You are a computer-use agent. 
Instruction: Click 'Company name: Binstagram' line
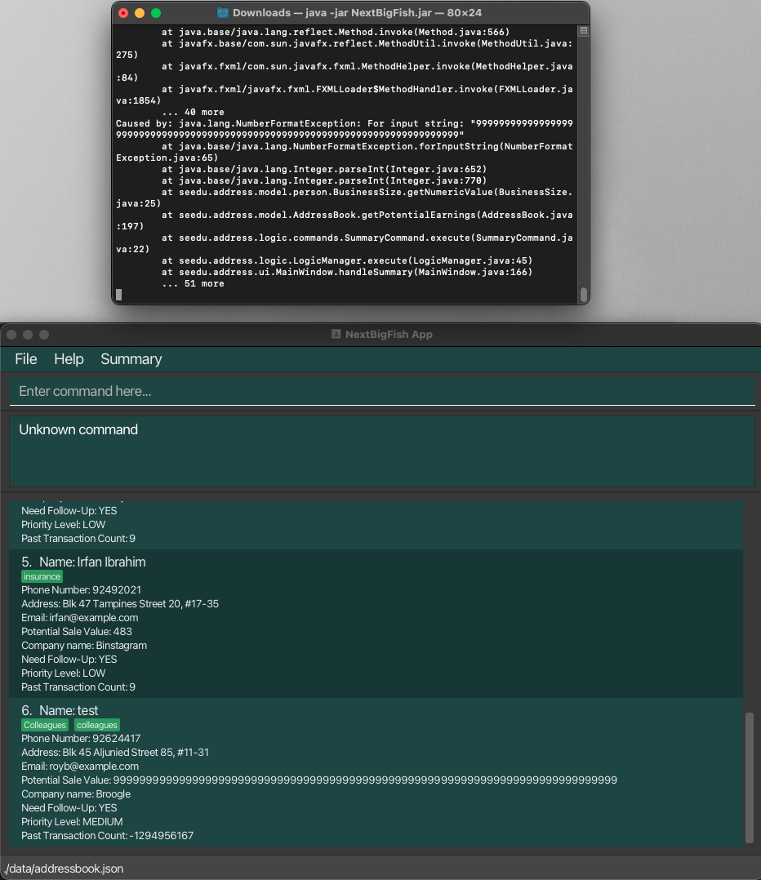[84, 646]
